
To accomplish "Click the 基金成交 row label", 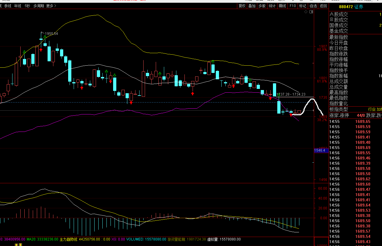I will coord(338,31).
